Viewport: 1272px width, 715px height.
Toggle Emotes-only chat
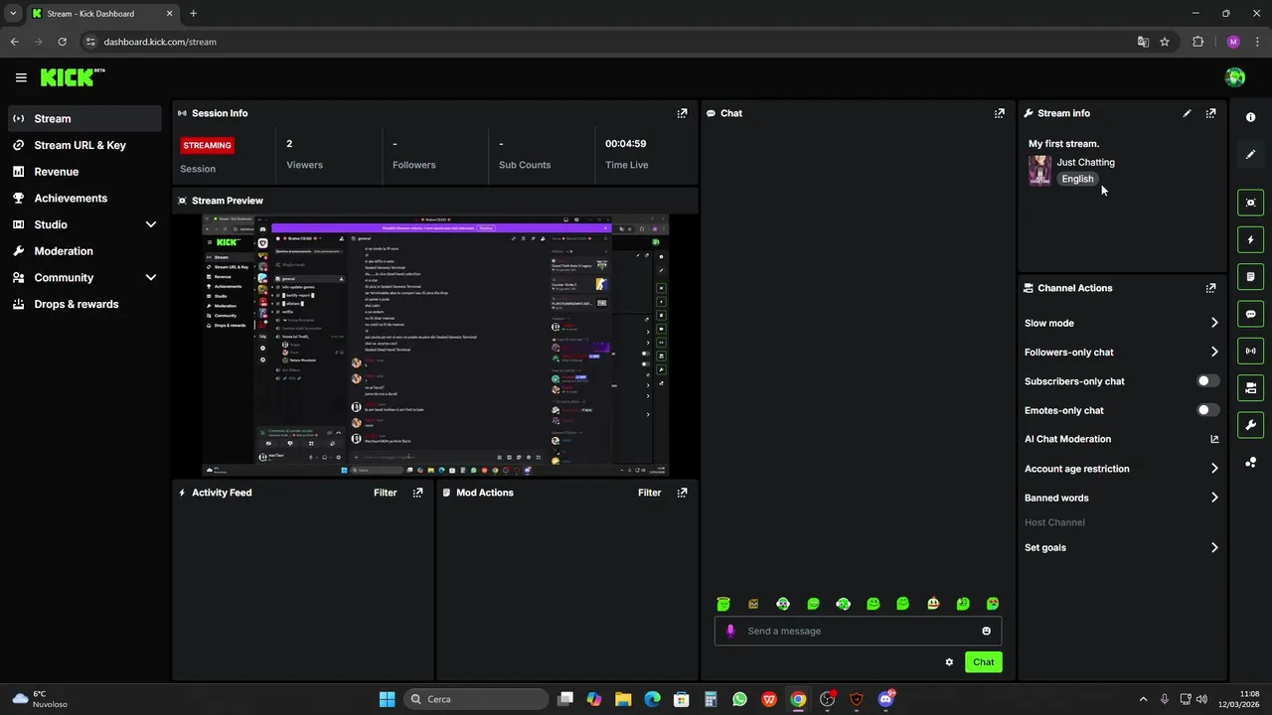1207,410
